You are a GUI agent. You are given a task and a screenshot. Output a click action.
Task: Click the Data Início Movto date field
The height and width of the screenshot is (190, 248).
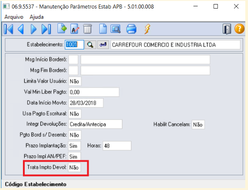pyautogui.click(x=86, y=103)
